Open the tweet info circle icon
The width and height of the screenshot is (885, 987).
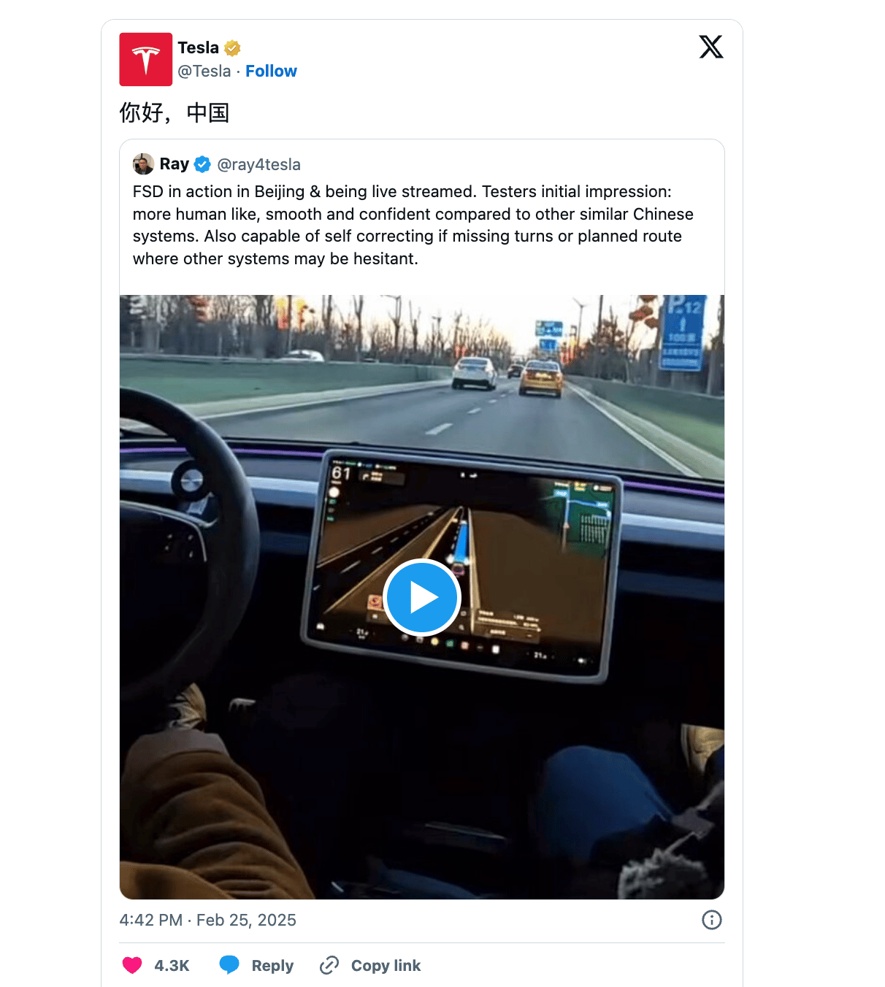point(712,920)
